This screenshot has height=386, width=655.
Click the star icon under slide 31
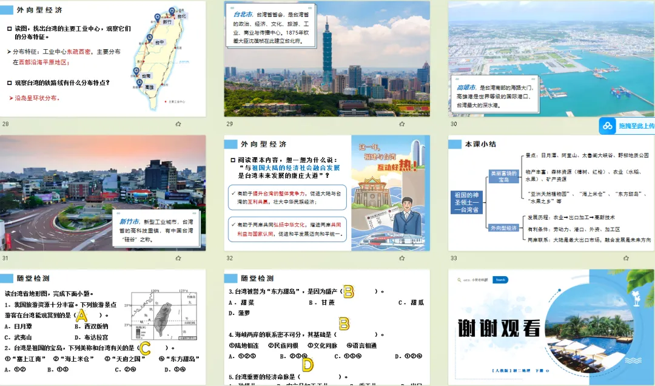pos(178,258)
